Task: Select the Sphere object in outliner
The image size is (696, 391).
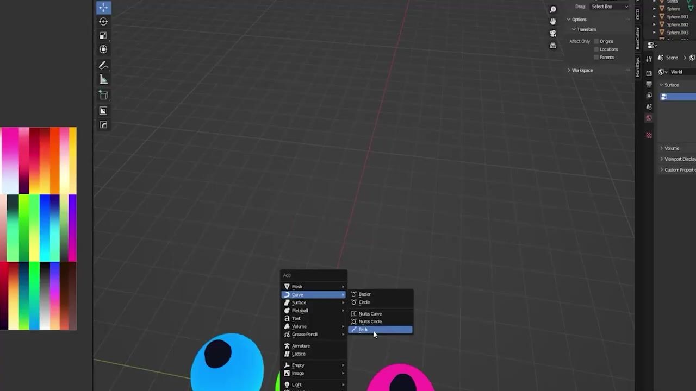Action: pos(673,9)
